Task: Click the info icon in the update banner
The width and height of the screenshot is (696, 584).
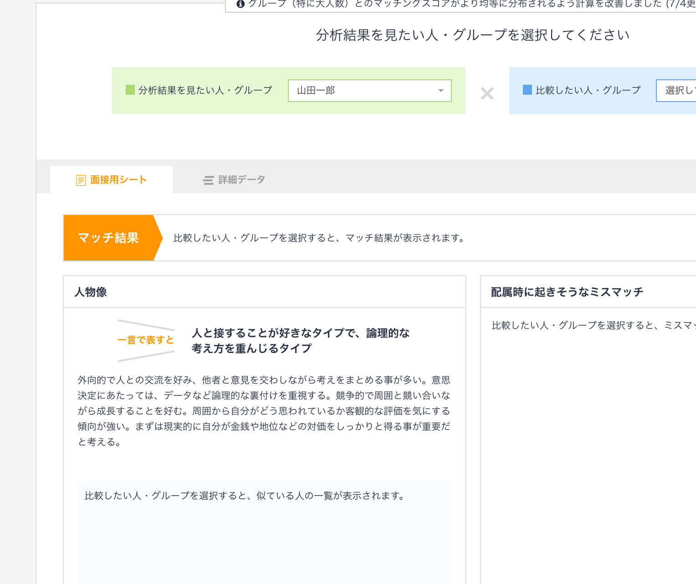Action: (240, 4)
